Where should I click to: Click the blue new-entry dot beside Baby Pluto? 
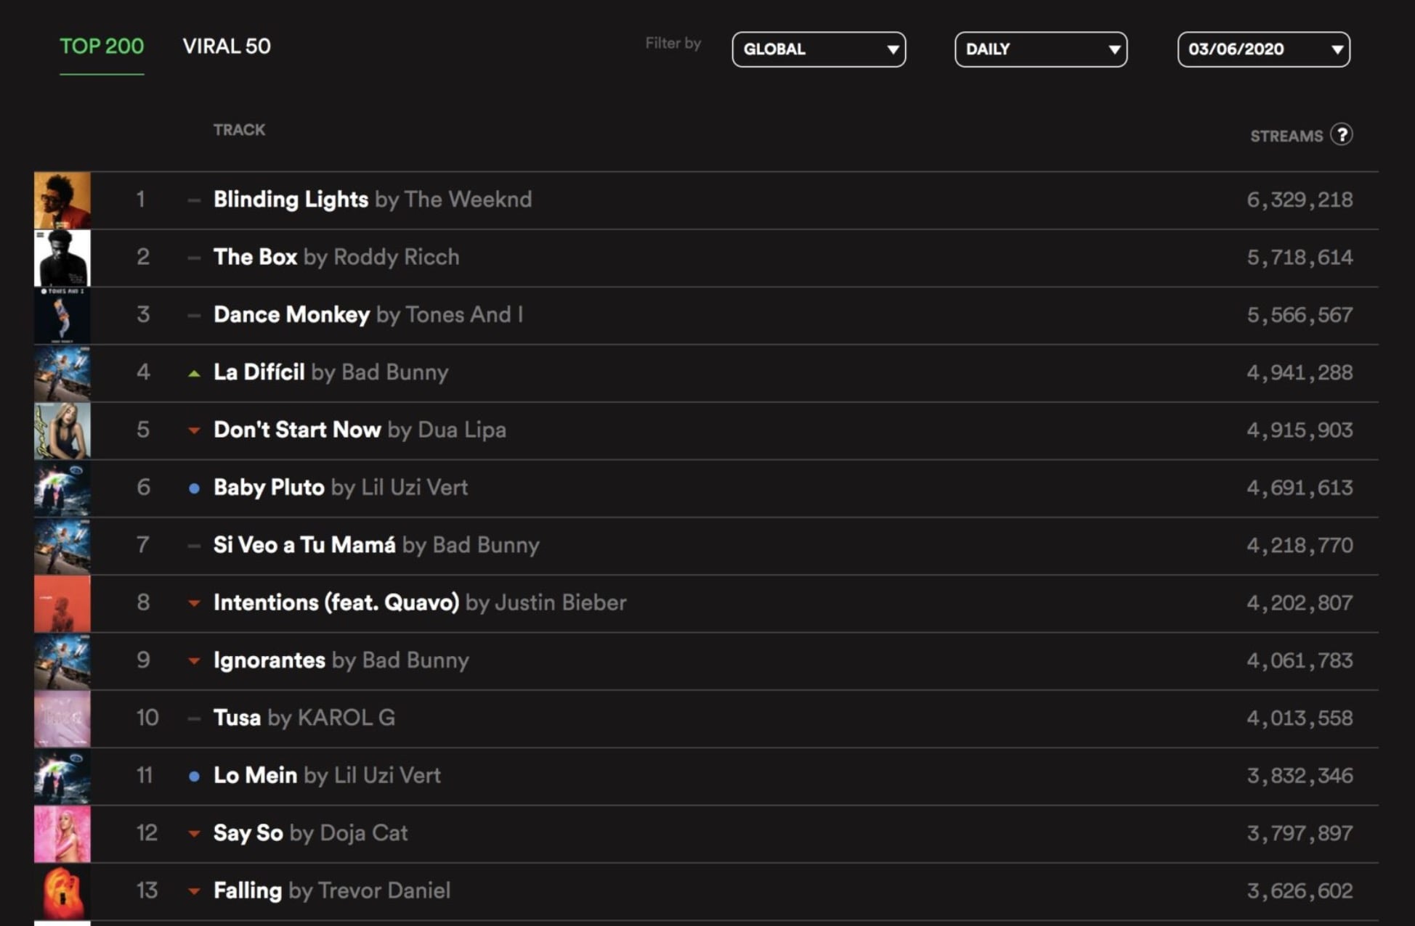(192, 488)
